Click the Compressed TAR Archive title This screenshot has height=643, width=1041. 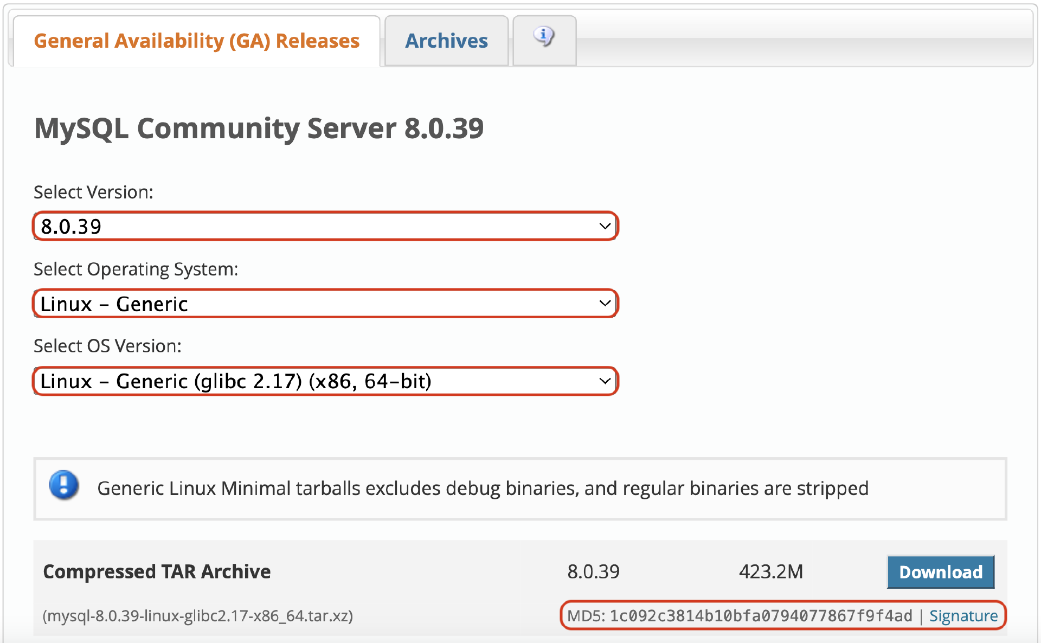[157, 572]
